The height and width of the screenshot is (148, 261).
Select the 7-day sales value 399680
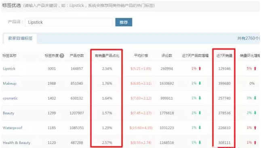(224, 83)
